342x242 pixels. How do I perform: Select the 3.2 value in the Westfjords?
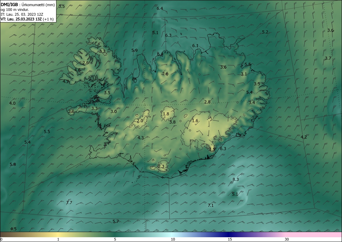(102, 52)
